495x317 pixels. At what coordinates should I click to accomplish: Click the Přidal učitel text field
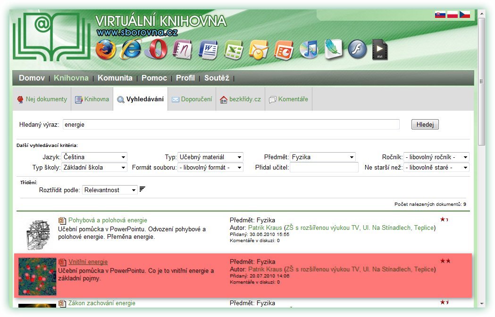(324, 167)
